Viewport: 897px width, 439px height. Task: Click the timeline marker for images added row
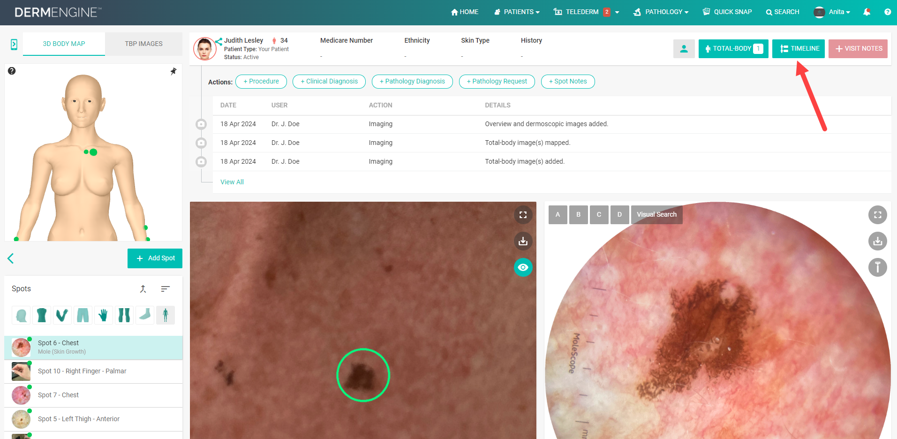(x=201, y=162)
